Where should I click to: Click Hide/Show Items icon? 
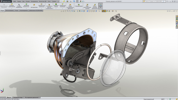pos(99,11)
